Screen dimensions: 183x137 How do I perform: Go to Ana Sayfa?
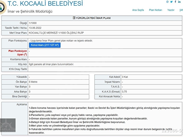pyautogui.click(x=138, y=10)
